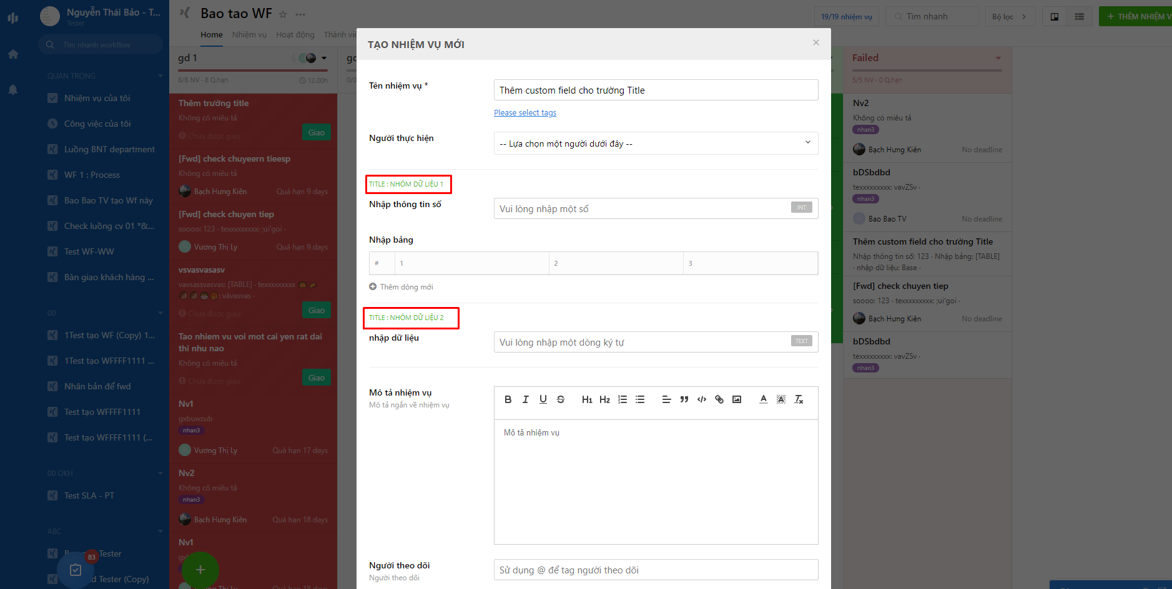Switch to the Hoạt động tab
This screenshot has width=1172, height=589.
click(295, 35)
